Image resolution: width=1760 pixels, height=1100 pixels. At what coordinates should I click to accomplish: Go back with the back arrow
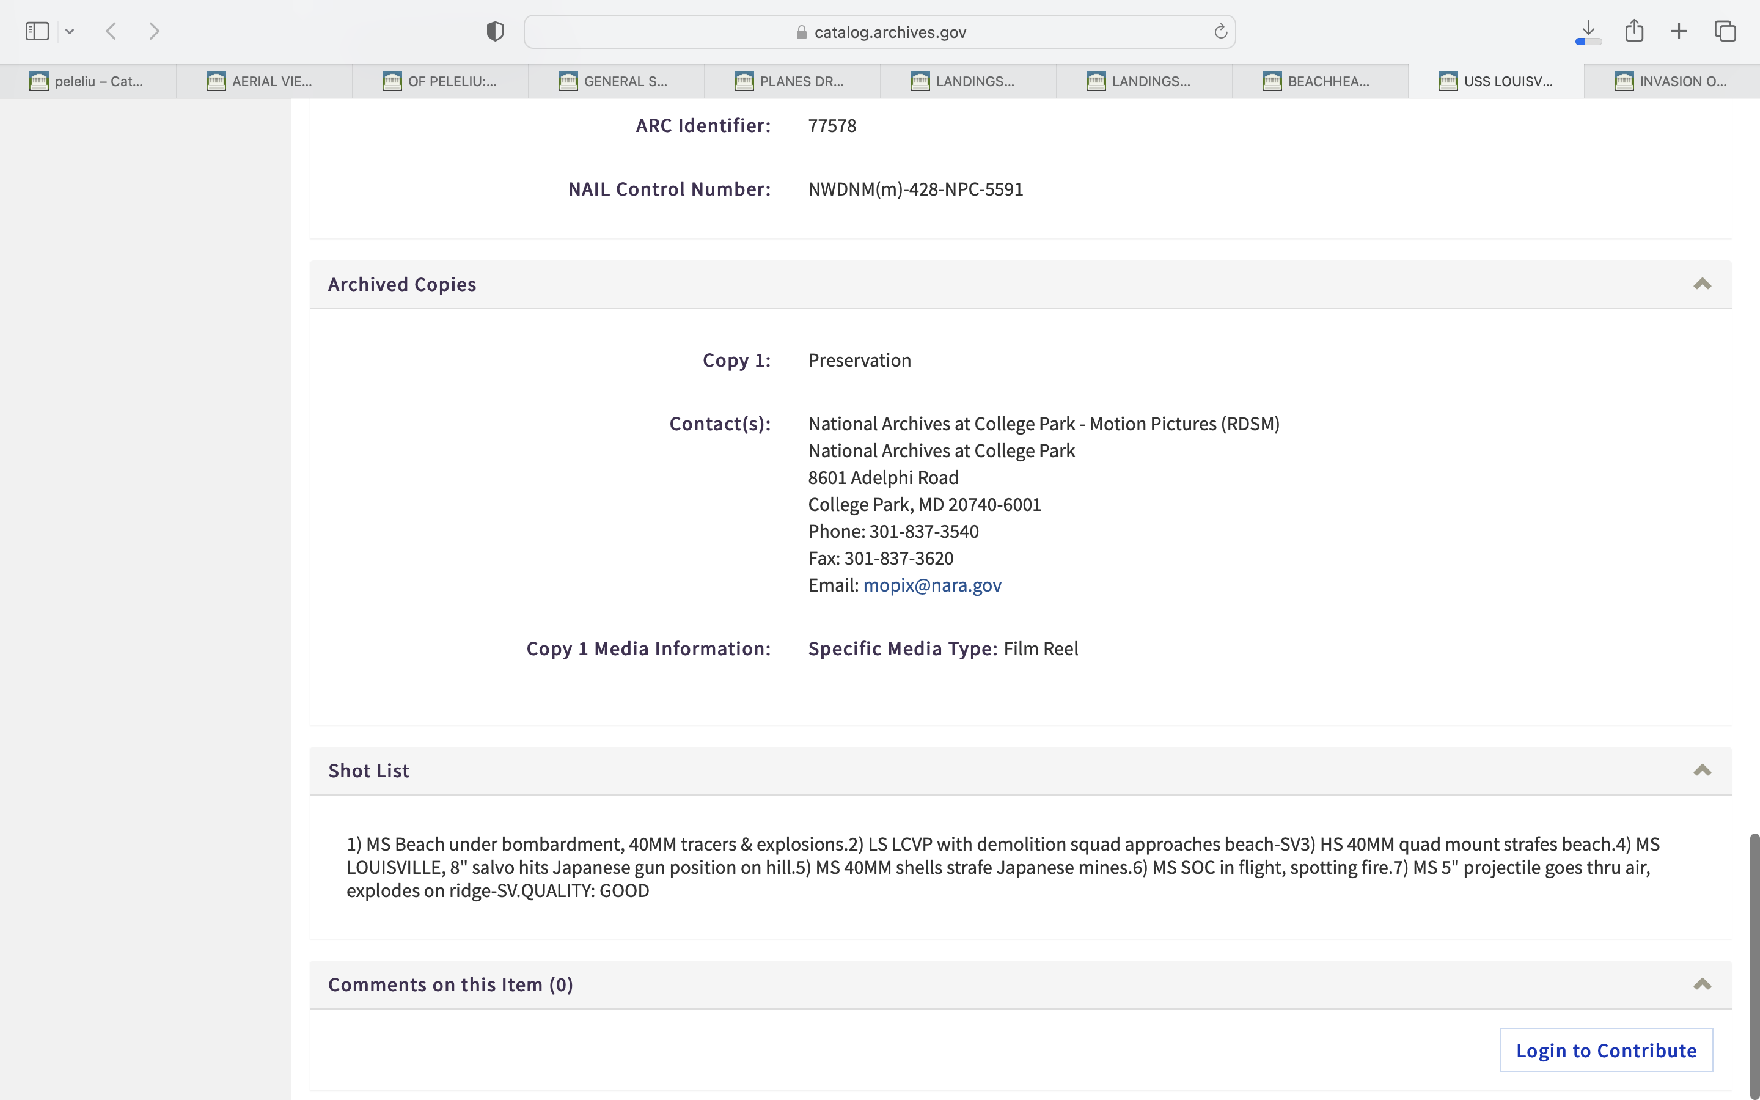point(111,31)
